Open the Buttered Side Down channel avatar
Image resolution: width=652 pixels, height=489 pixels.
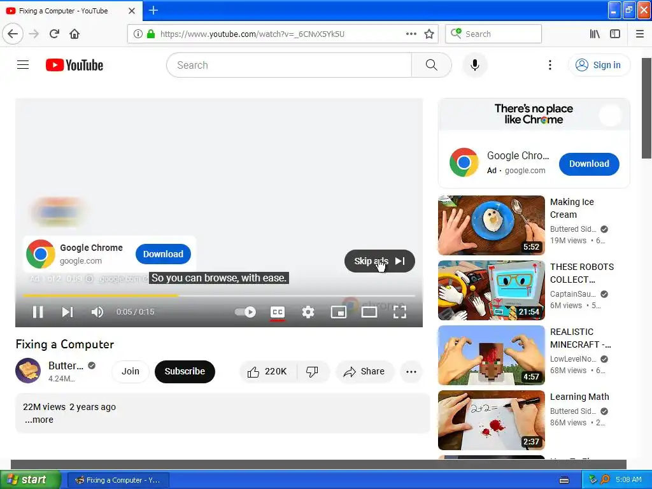[x=28, y=371]
